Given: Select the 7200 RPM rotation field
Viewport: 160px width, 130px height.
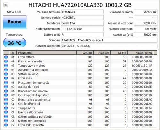Looking at the screenshot, I should click(146, 23).
